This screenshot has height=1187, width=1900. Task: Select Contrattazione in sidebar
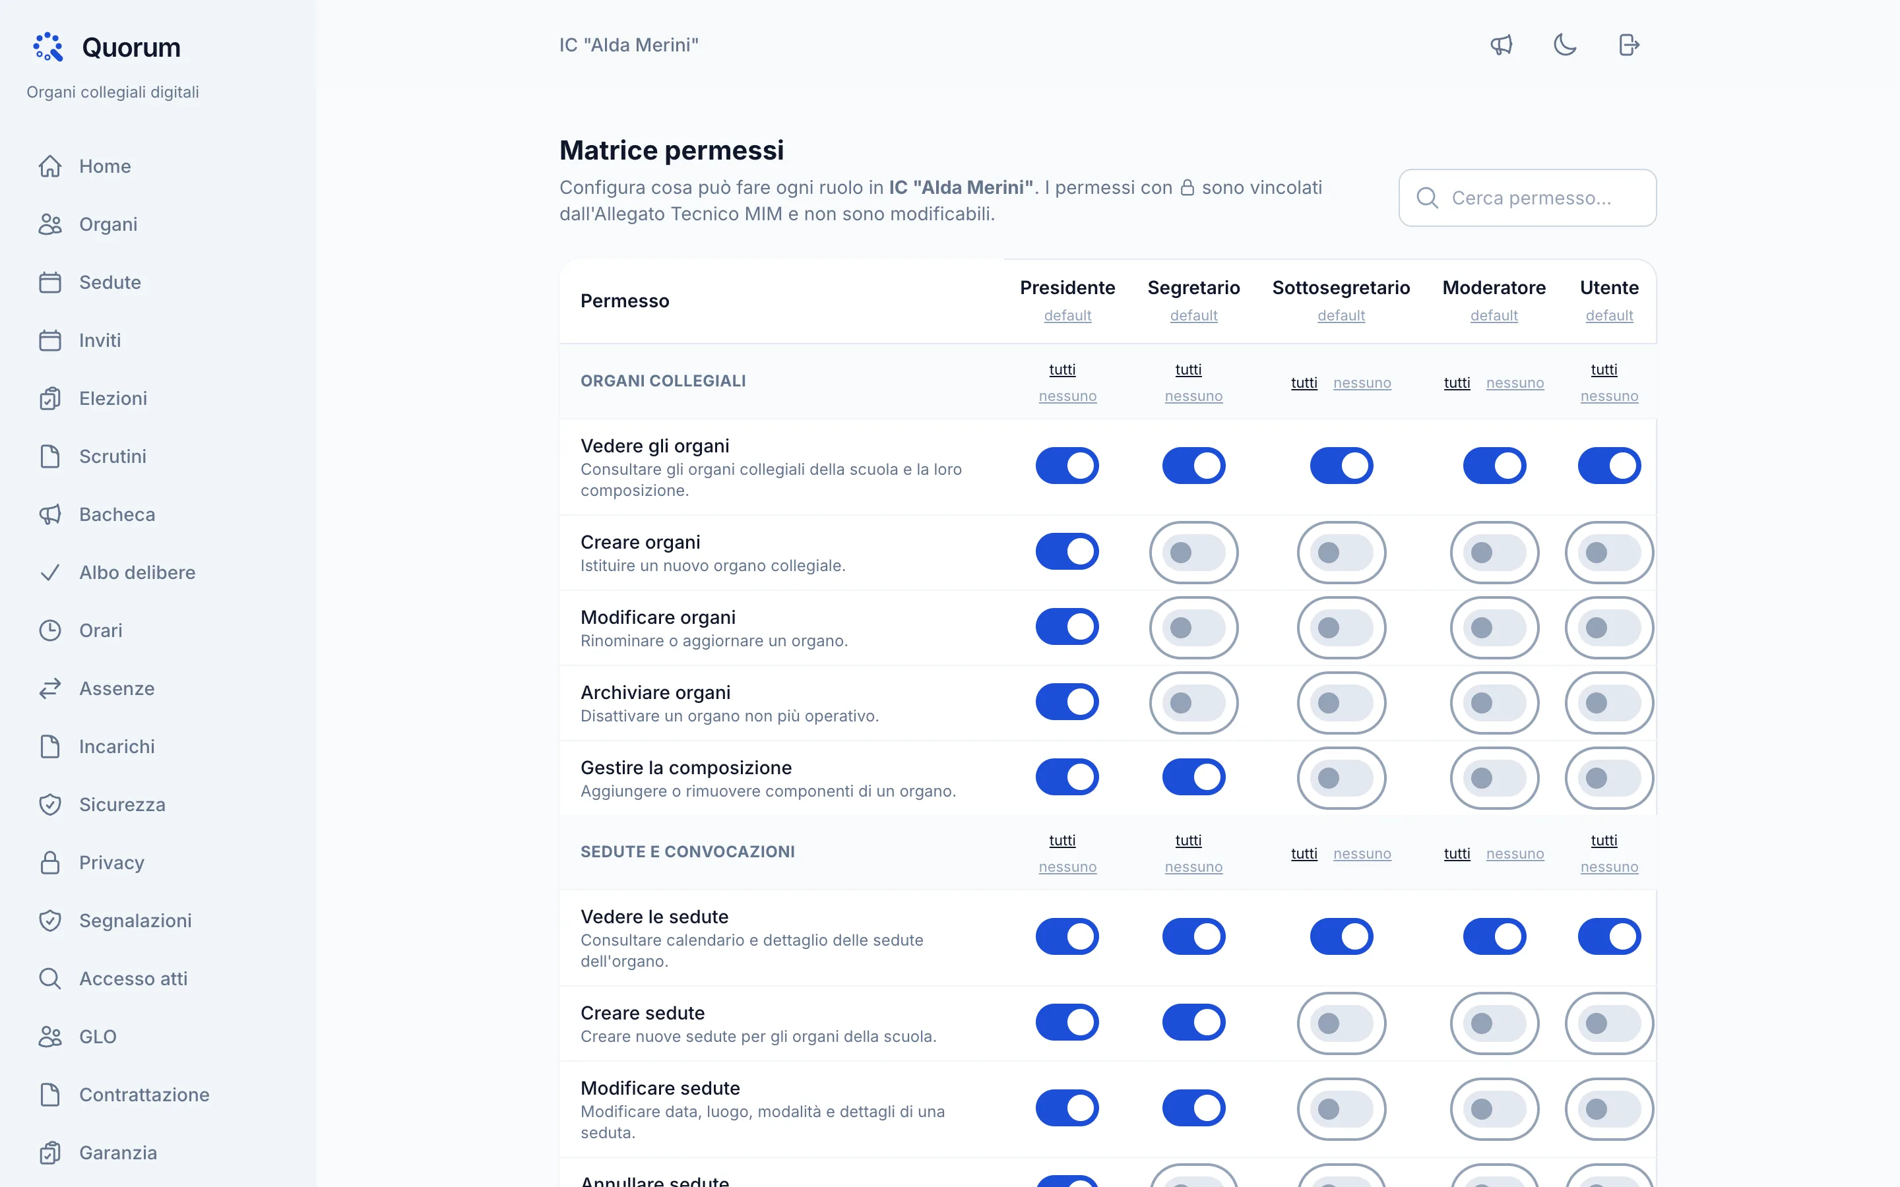[158, 1095]
